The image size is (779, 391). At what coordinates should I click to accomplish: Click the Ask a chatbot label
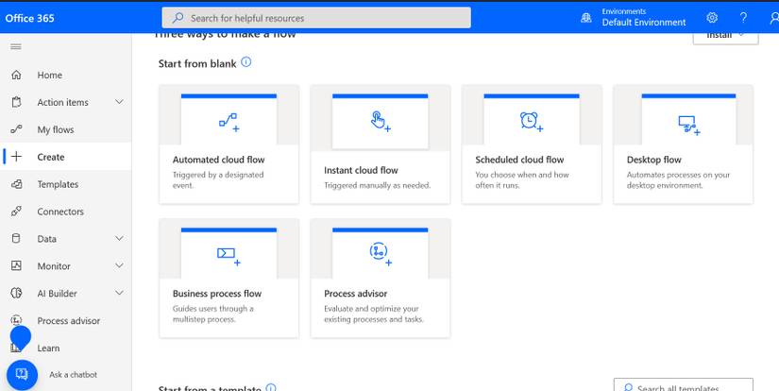73,375
